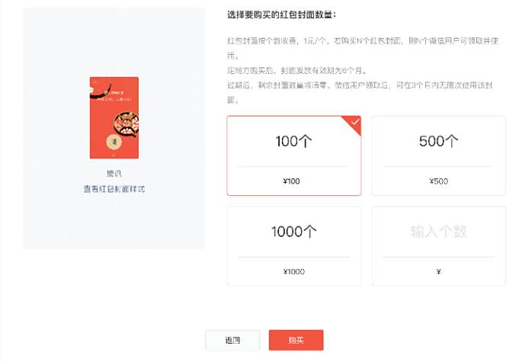Click the gold open circle on the envelope cover
This screenshot has height=362, width=525.
pos(114,142)
